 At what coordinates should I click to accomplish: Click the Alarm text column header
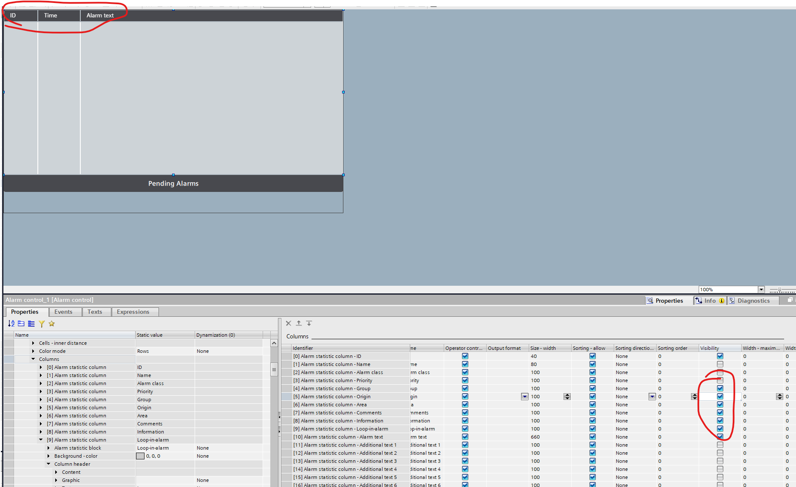[100, 15]
